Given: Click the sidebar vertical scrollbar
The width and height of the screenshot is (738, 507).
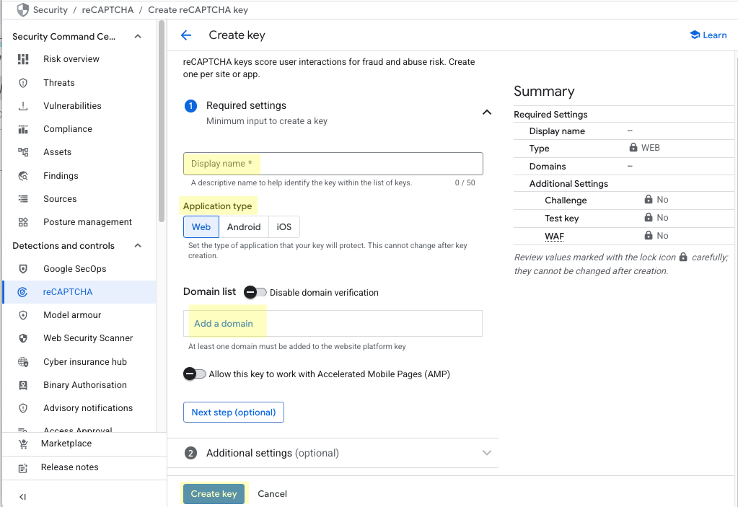Looking at the screenshot, I should [162, 121].
